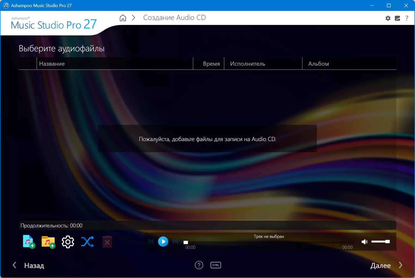Click the Продолжительность: 00:00 duration text

[x=51, y=226]
